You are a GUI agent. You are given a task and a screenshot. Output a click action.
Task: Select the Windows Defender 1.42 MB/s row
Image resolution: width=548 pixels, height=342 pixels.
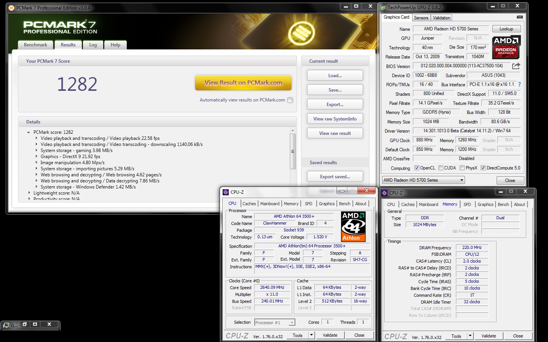pyautogui.click(x=88, y=187)
